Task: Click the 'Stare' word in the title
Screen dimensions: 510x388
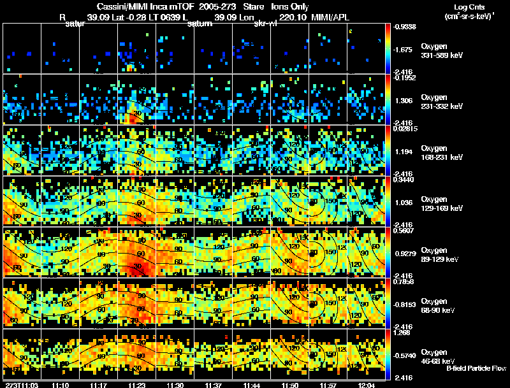Action: click(x=253, y=6)
